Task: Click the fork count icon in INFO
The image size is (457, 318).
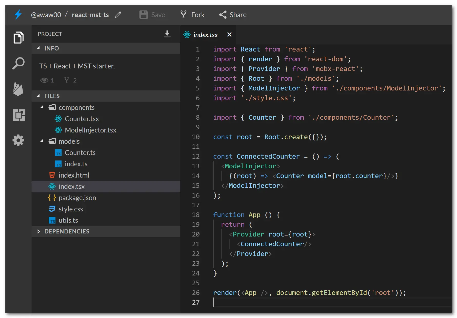Action: tap(67, 80)
